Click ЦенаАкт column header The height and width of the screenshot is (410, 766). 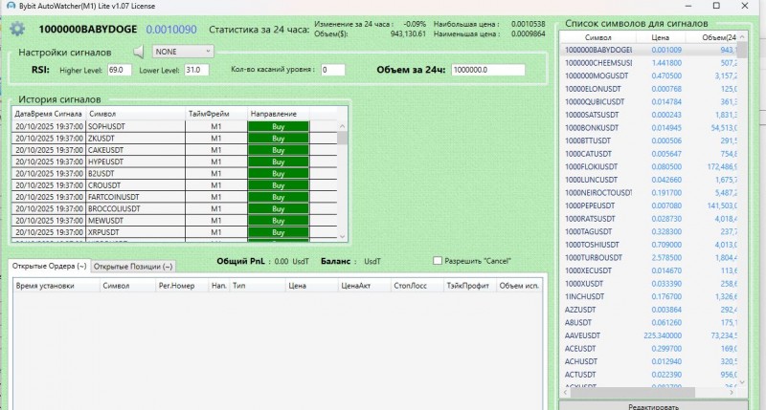[x=364, y=286]
